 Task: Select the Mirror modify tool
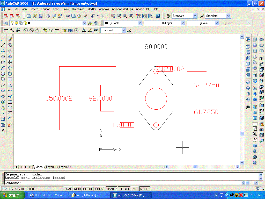(10, 51)
